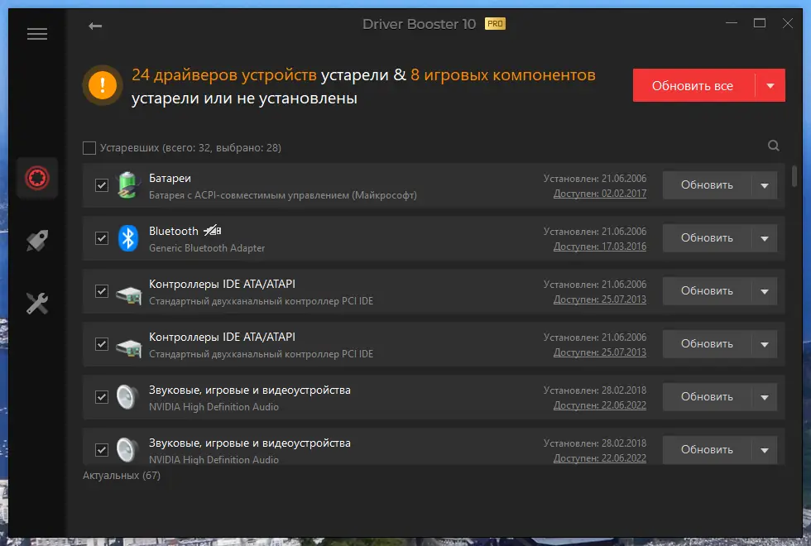Click Обновить for the Bluetooth driver
The width and height of the screenshot is (811, 546).
point(707,238)
